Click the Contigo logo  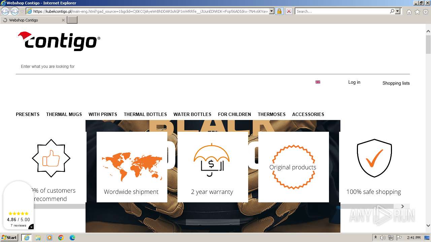(59, 41)
